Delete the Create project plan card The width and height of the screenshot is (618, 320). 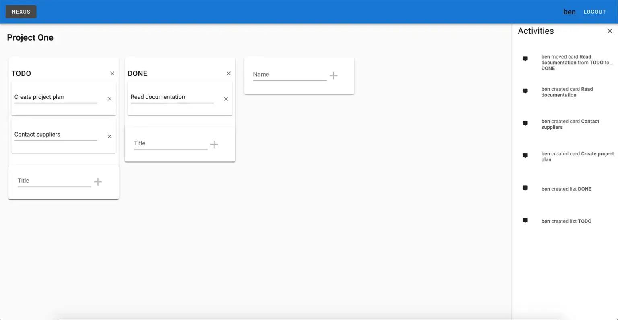tap(109, 99)
